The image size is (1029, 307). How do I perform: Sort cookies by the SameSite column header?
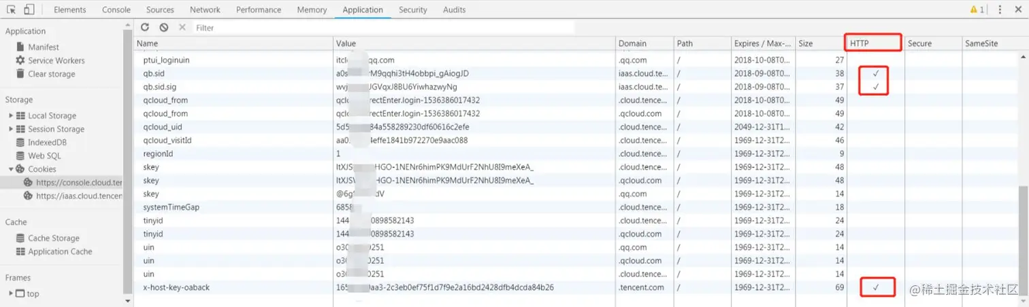click(990, 43)
